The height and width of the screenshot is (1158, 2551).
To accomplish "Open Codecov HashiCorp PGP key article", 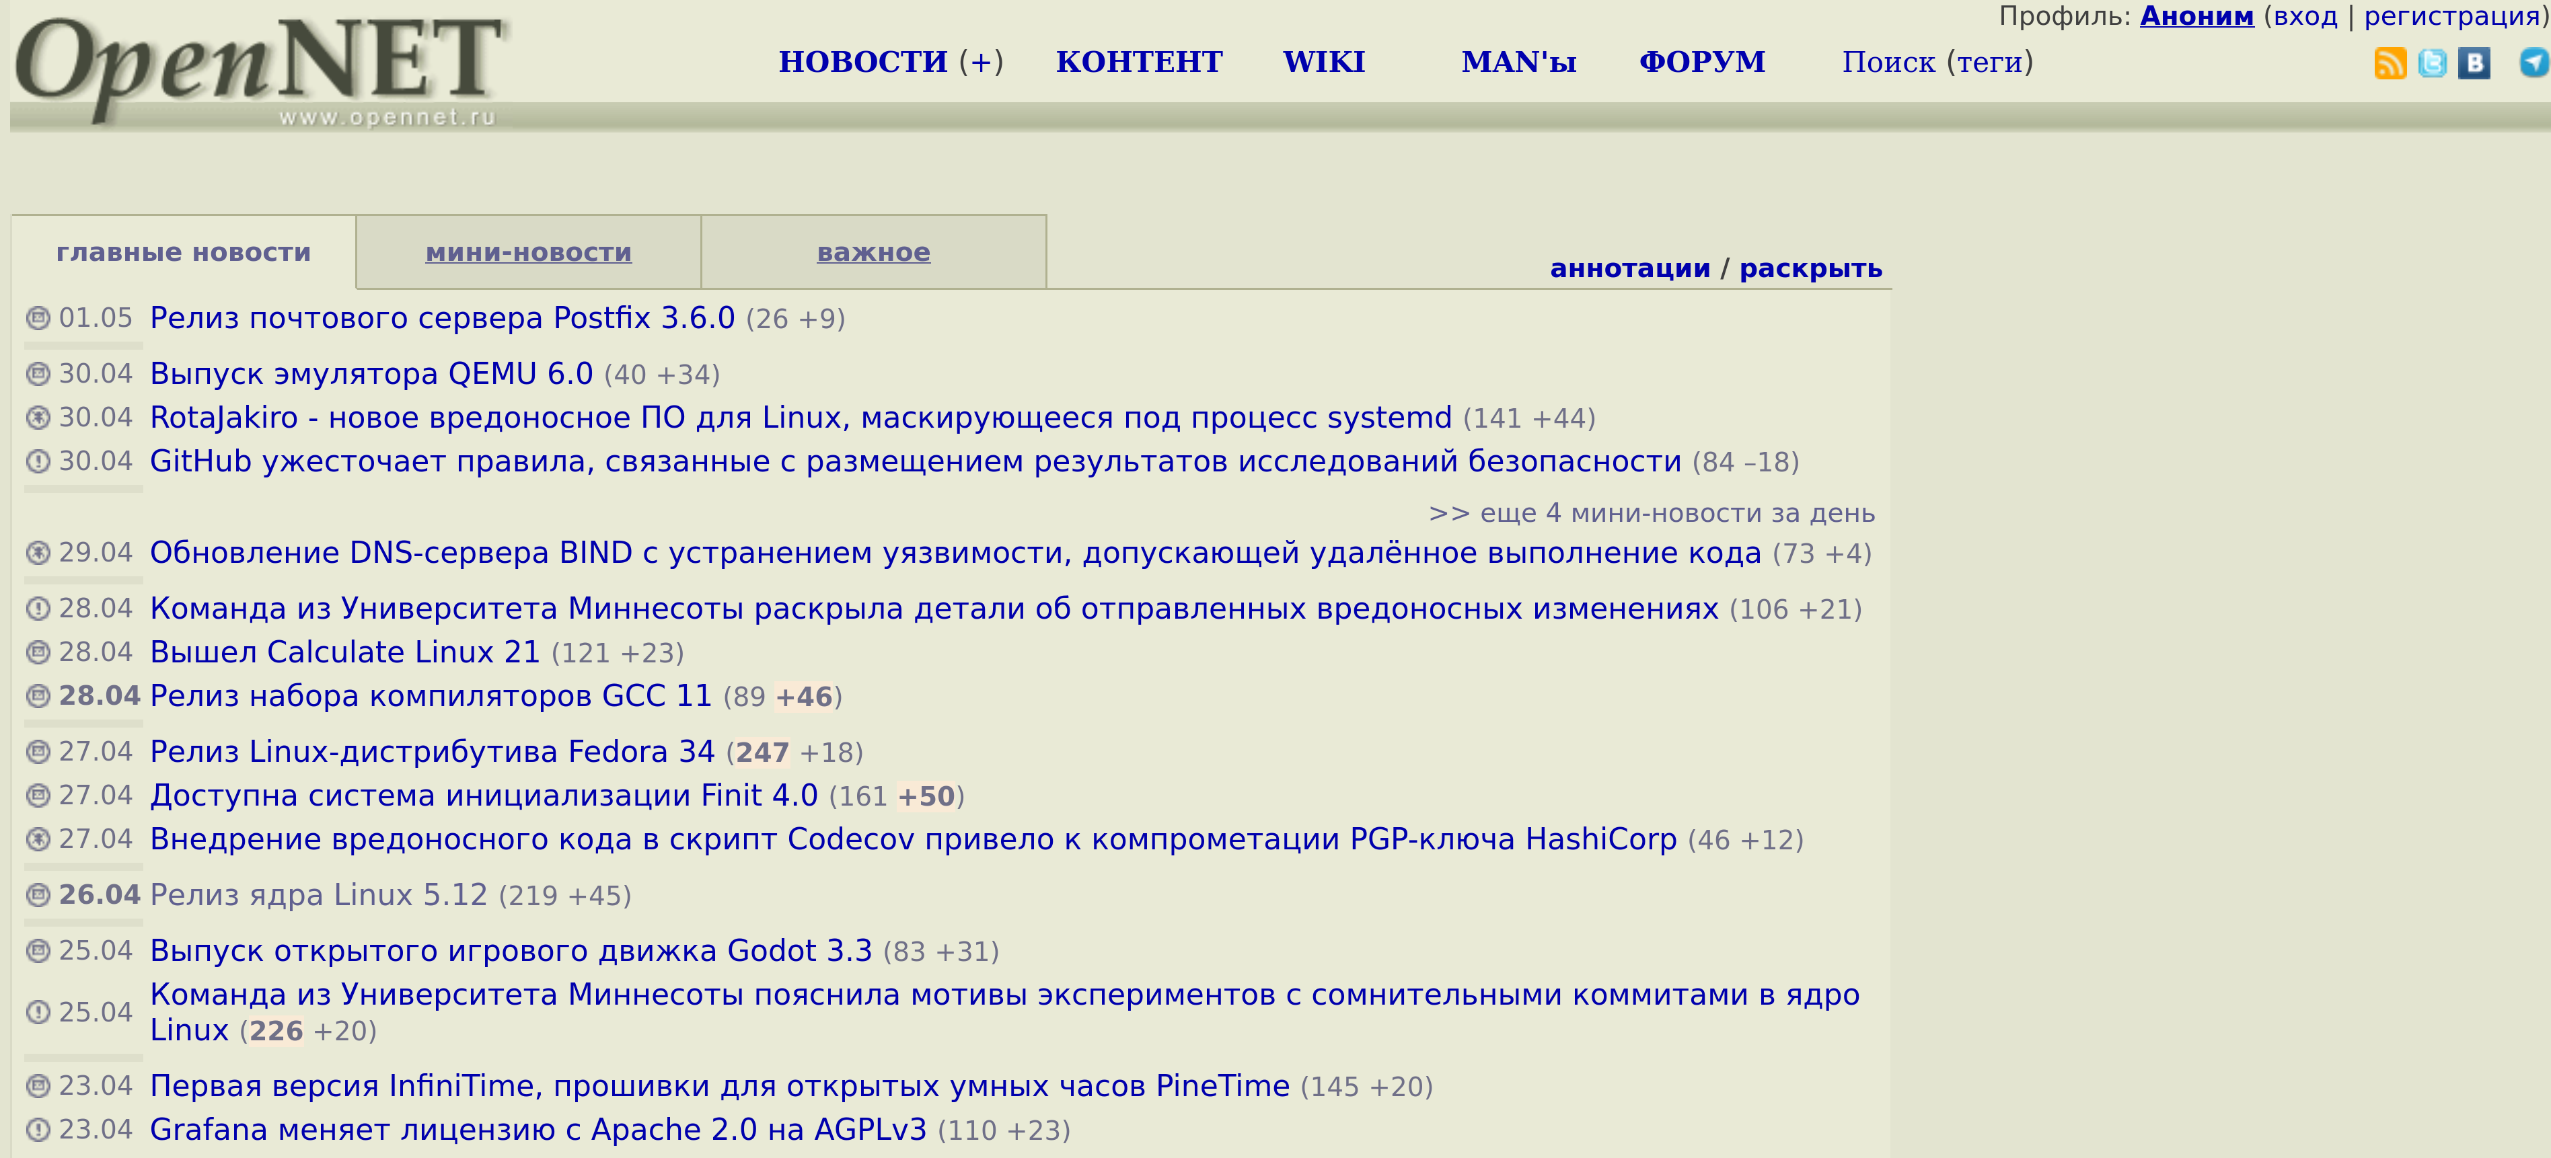I will pos(913,839).
